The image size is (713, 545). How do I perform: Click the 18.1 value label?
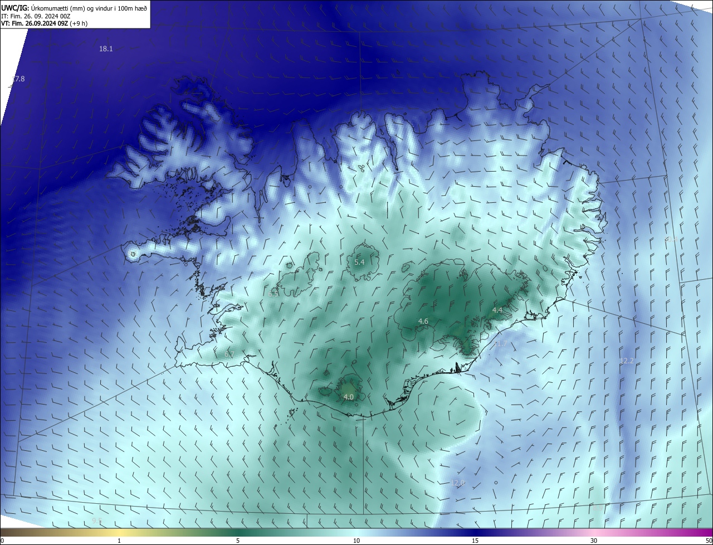pyautogui.click(x=106, y=49)
